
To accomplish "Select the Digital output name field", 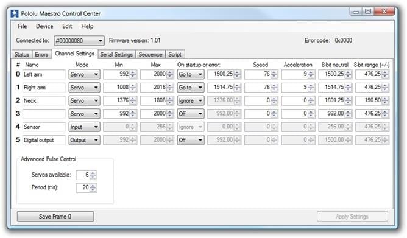I will click(x=44, y=140).
